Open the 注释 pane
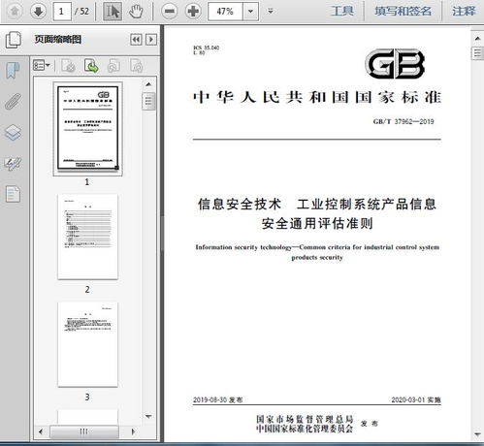 [464, 12]
